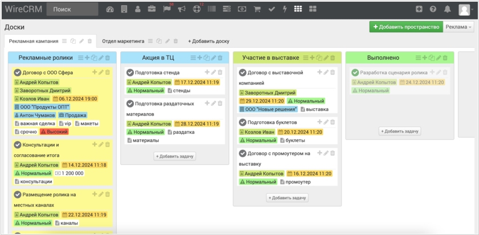
Task: Delete the Рекламная кампания board with the trash icon
Action: pyautogui.click(x=90, y=41)
